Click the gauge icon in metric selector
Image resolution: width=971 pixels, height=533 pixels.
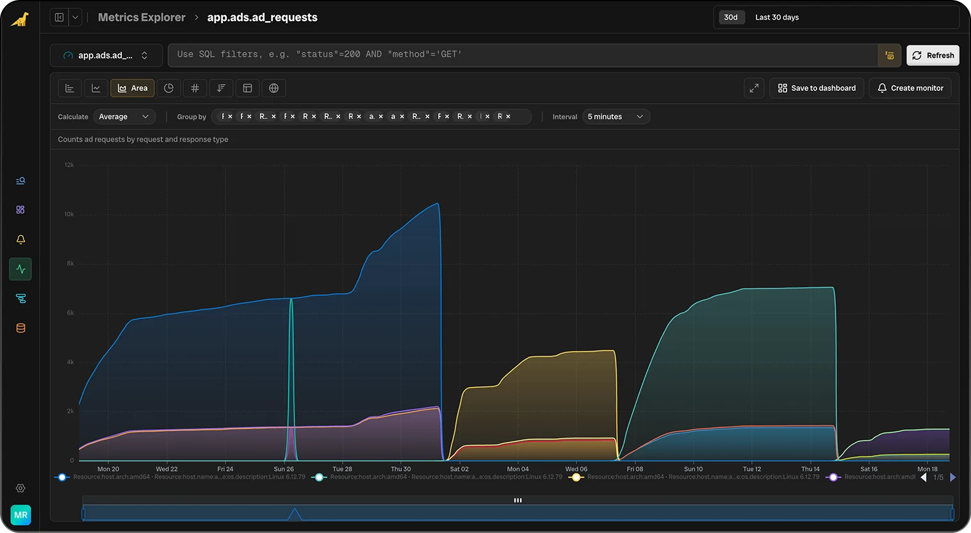(68, 56)
